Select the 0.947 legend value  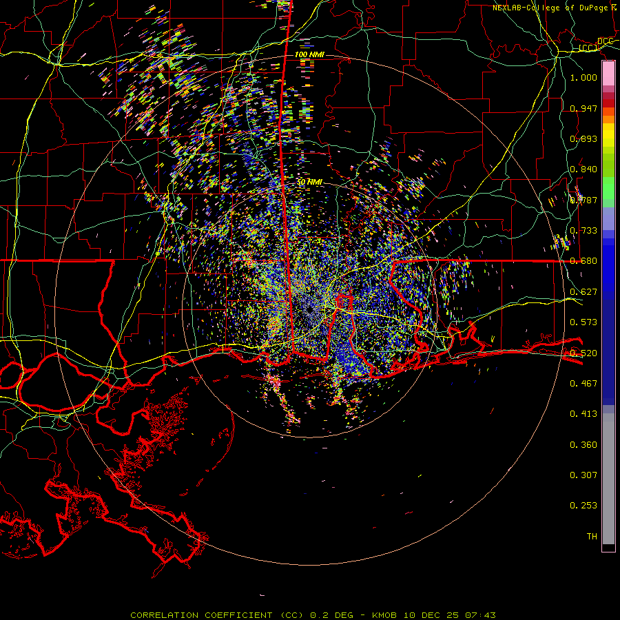click(583, 108)
